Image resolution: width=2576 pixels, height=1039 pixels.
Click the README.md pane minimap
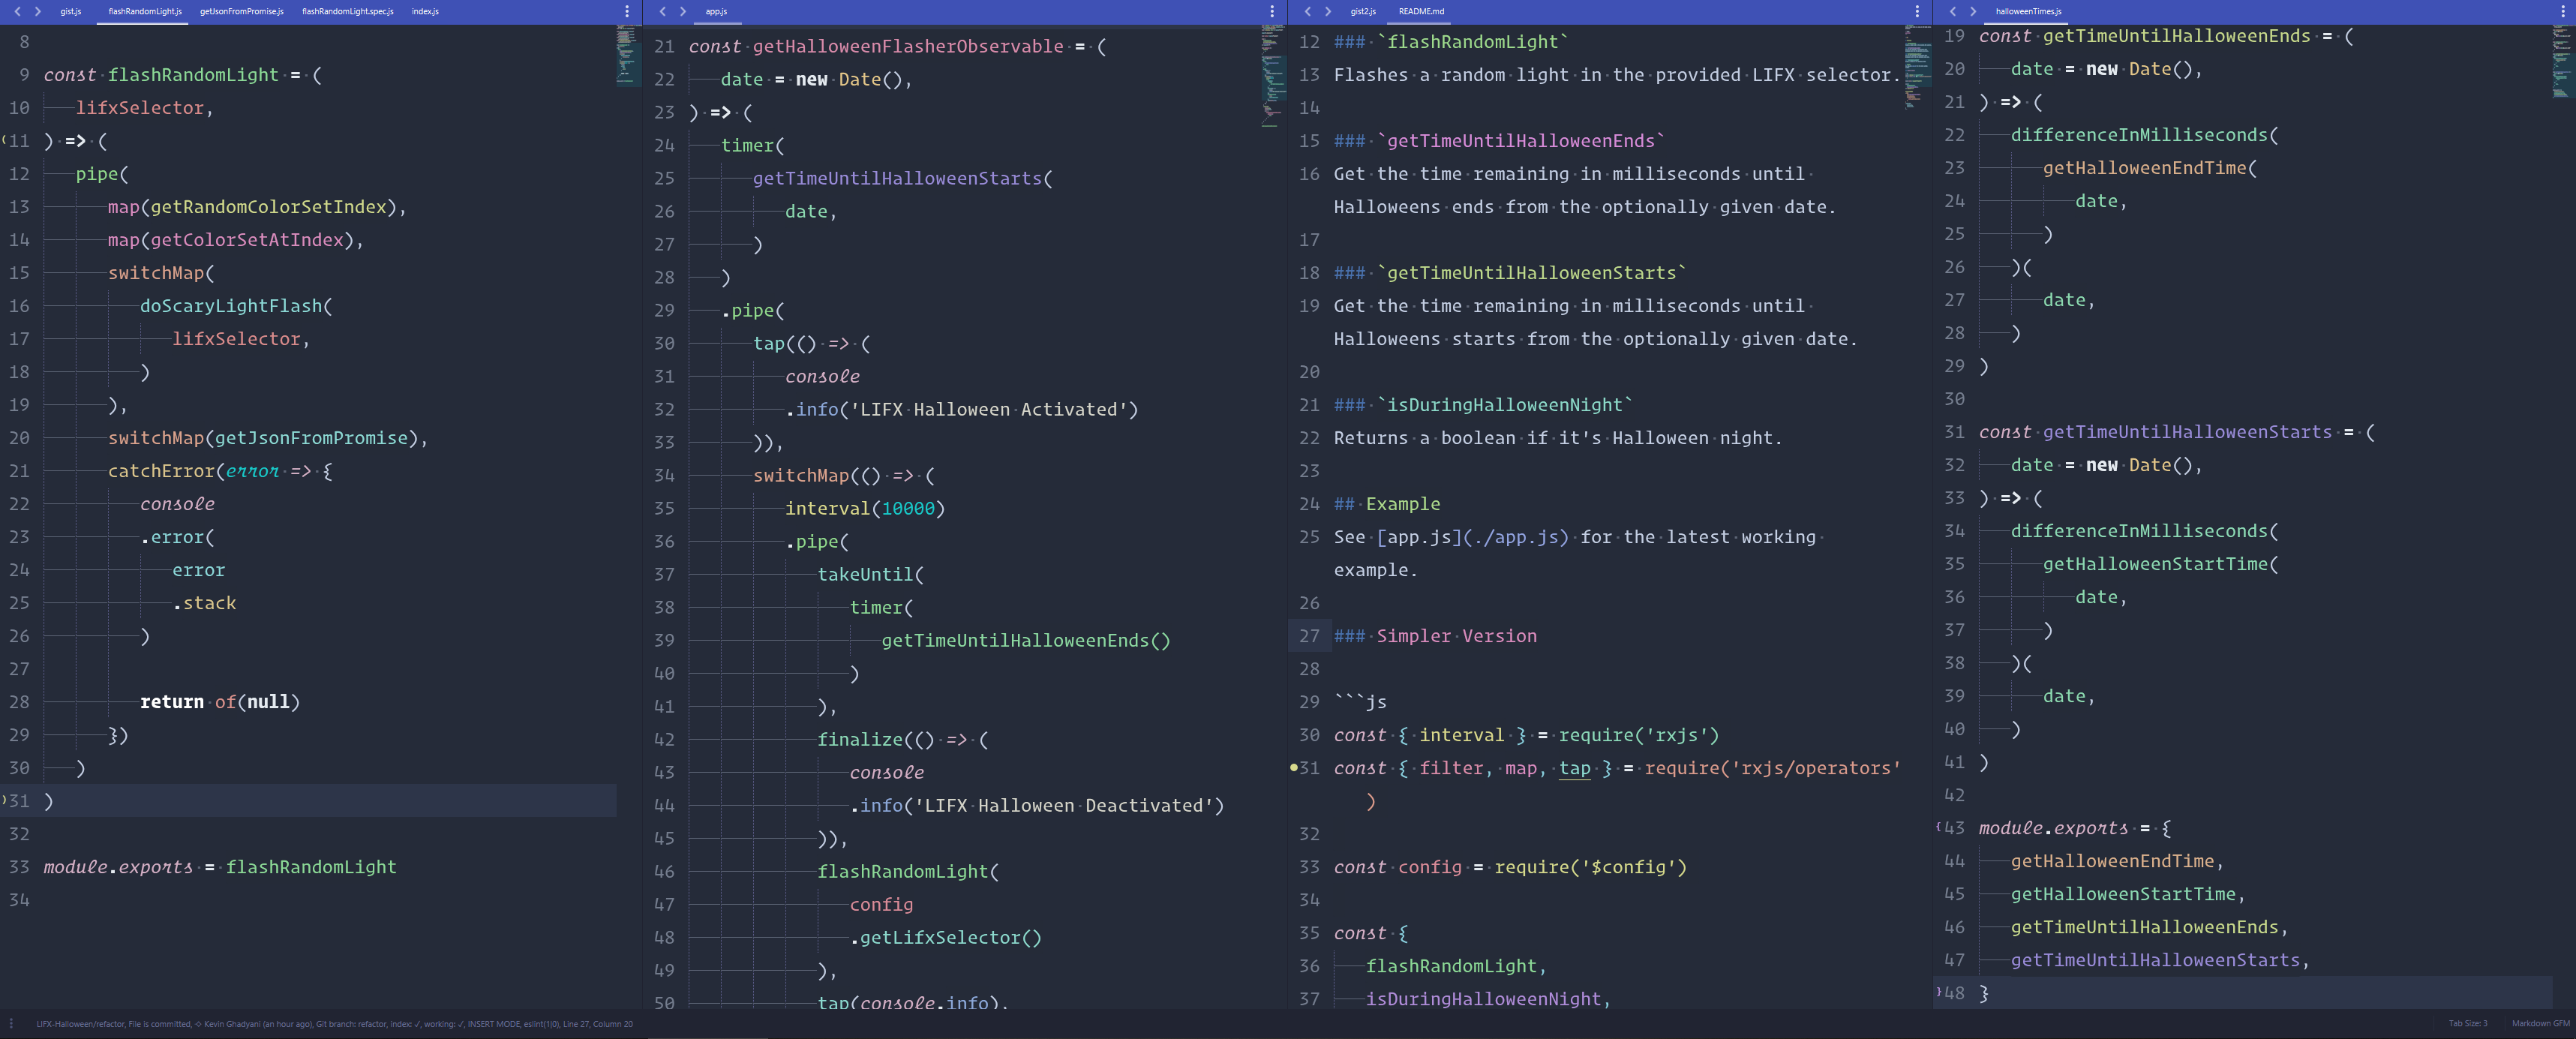click(x=1917, y=66)
